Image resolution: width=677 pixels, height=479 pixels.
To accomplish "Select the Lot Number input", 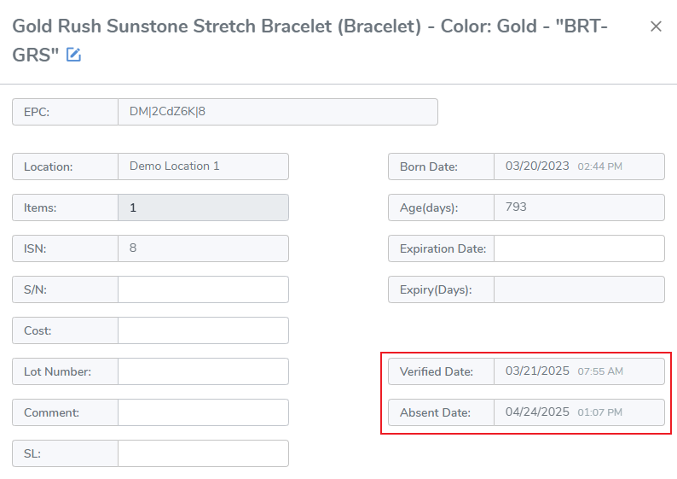I will pyautogui.click(x=203, y=371).
